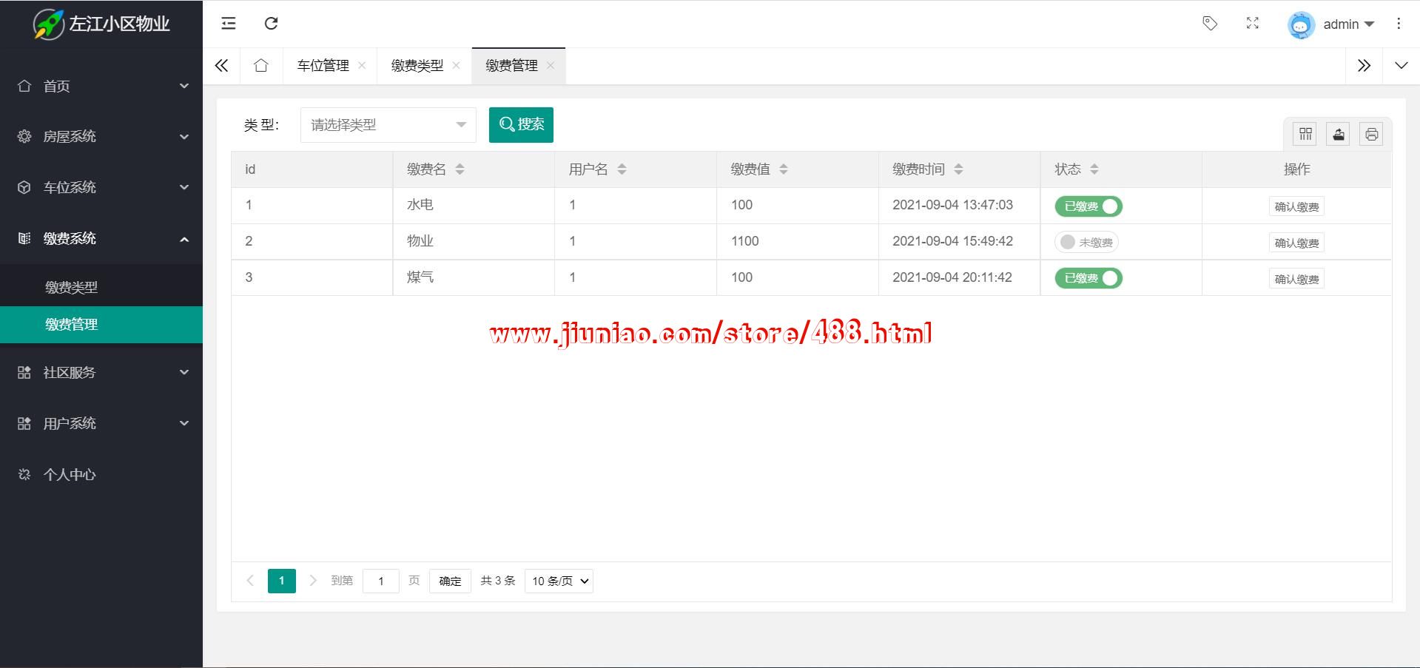Confirm payment for 煤气 row
This screenshot has width=1420, height=668.
click(1296, 279)
